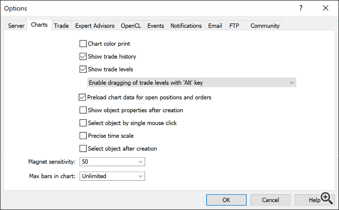Enable Show object properties after creation
This screenshot has width=339, height=210.
tap(83, 110)
